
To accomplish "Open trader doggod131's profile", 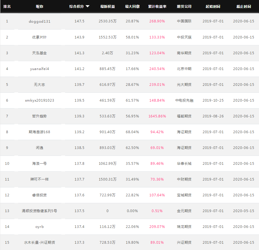I will [x=39, y=22].
